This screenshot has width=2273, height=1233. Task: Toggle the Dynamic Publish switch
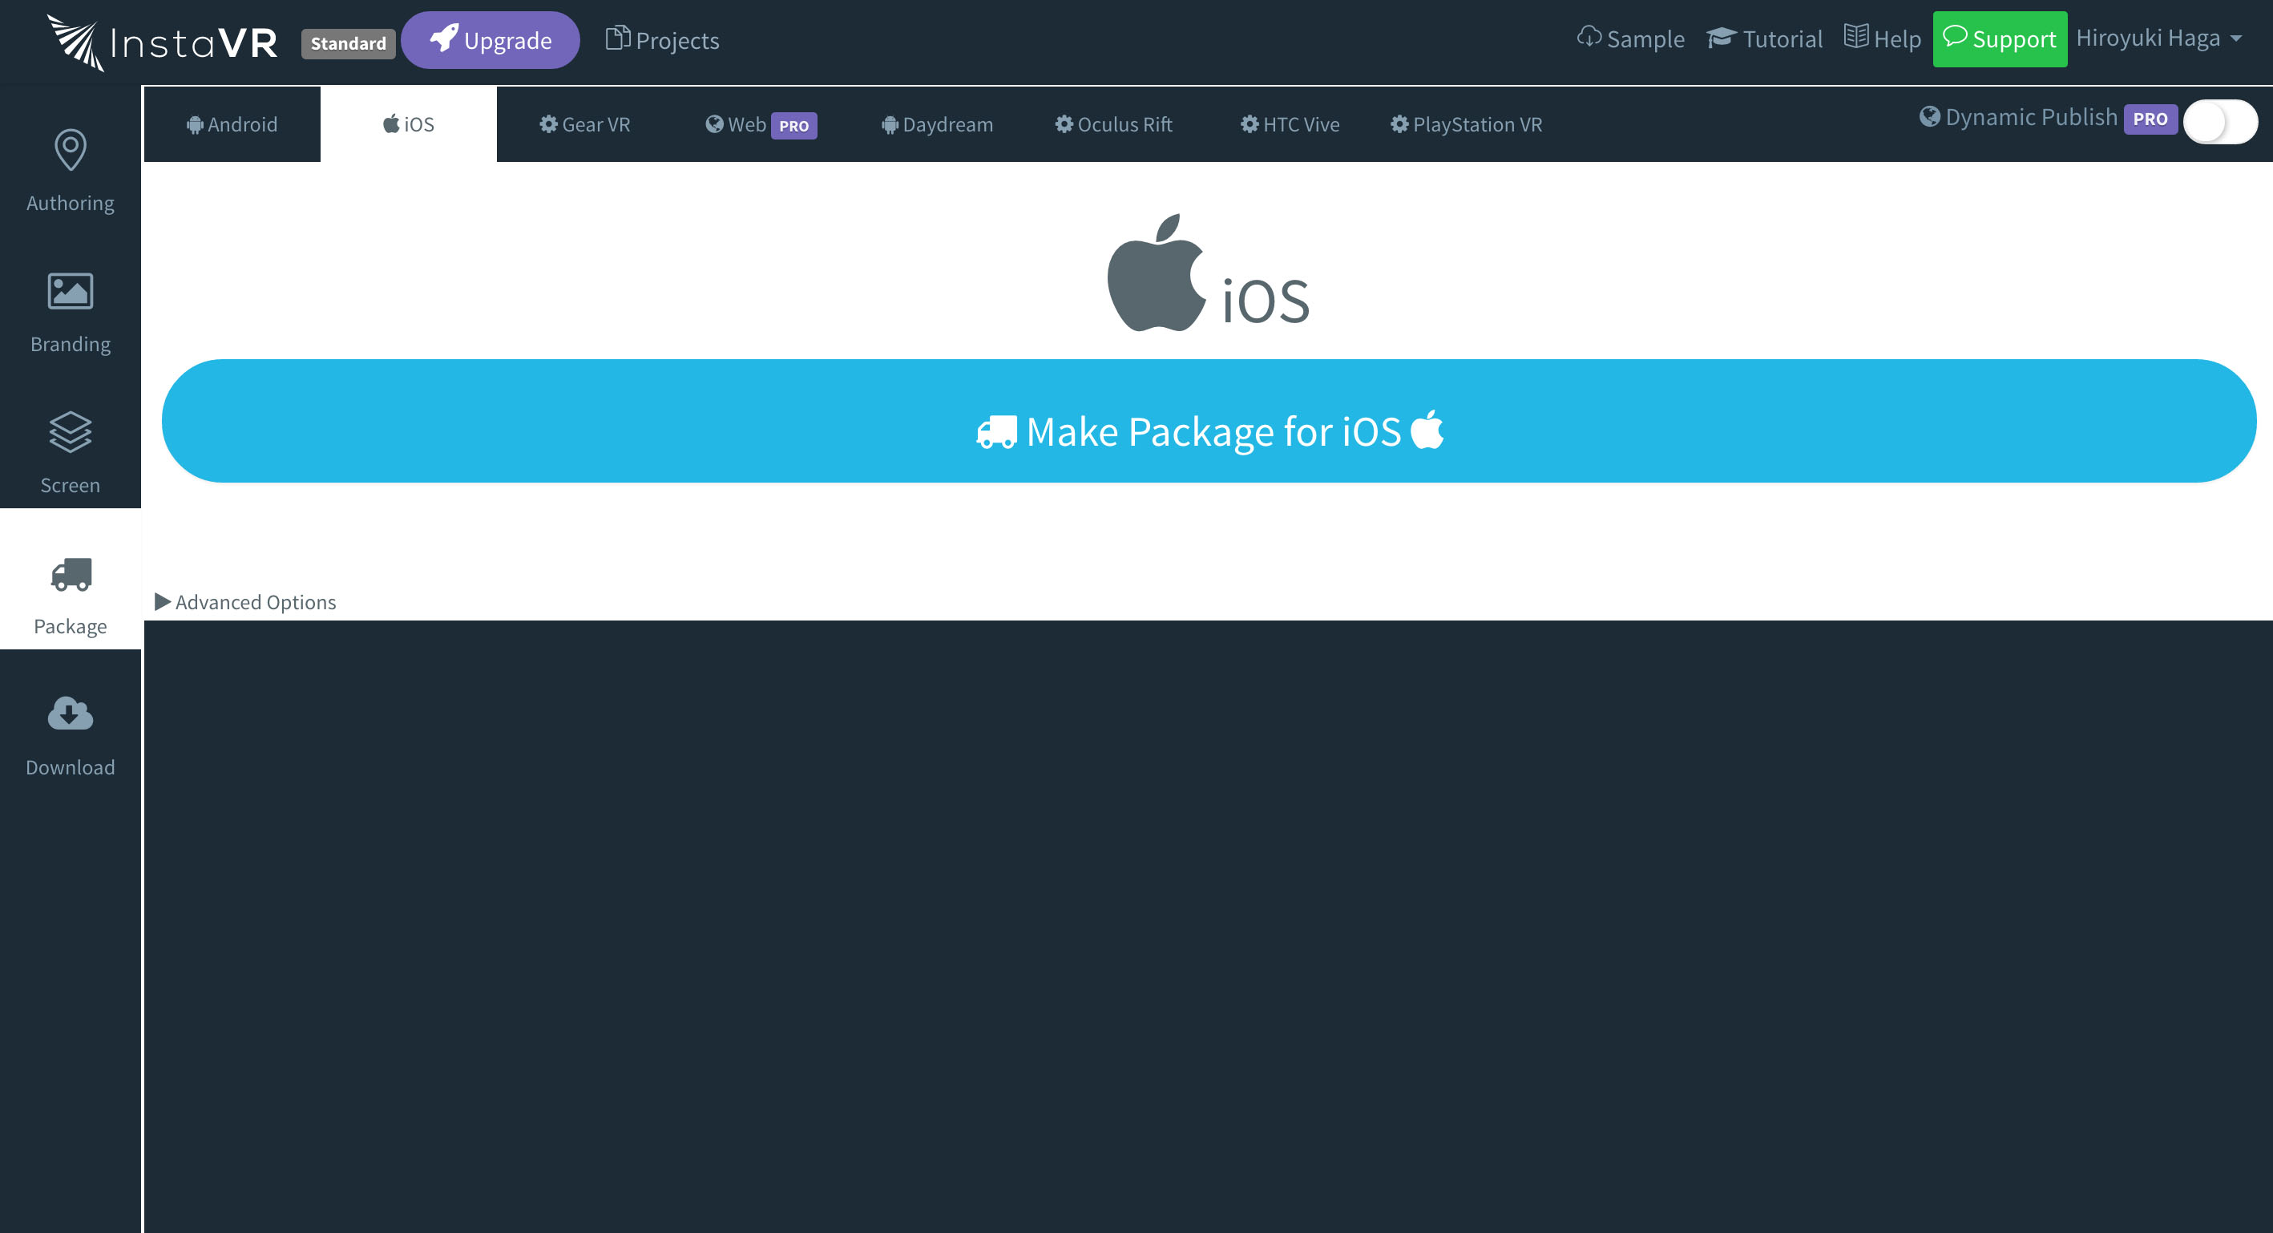tap(2220, 122)
